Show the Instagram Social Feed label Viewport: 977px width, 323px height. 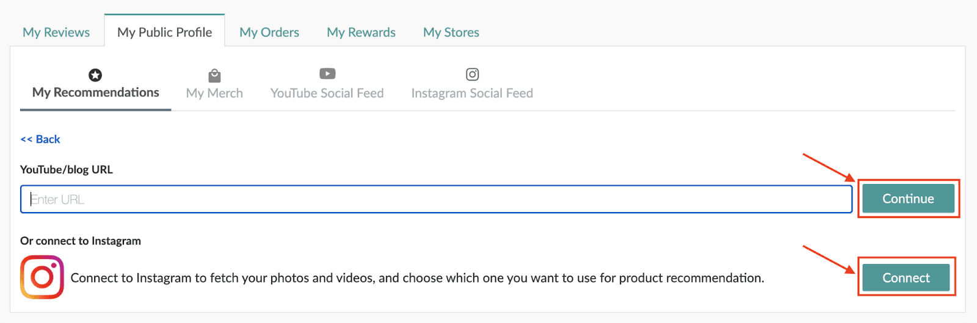(x=472, y=93)
